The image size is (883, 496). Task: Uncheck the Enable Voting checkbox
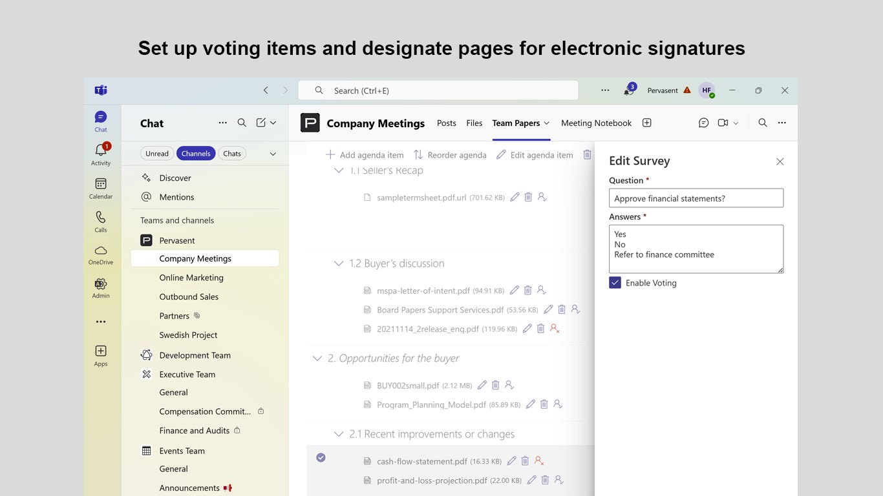tap(615, 283)
